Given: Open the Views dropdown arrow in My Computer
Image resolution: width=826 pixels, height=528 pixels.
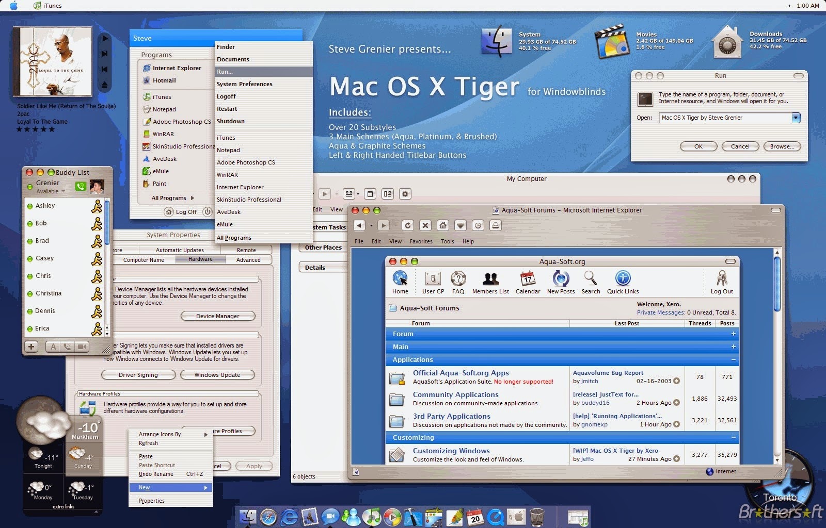Looking at the screenshot, I should click(358, 194).
